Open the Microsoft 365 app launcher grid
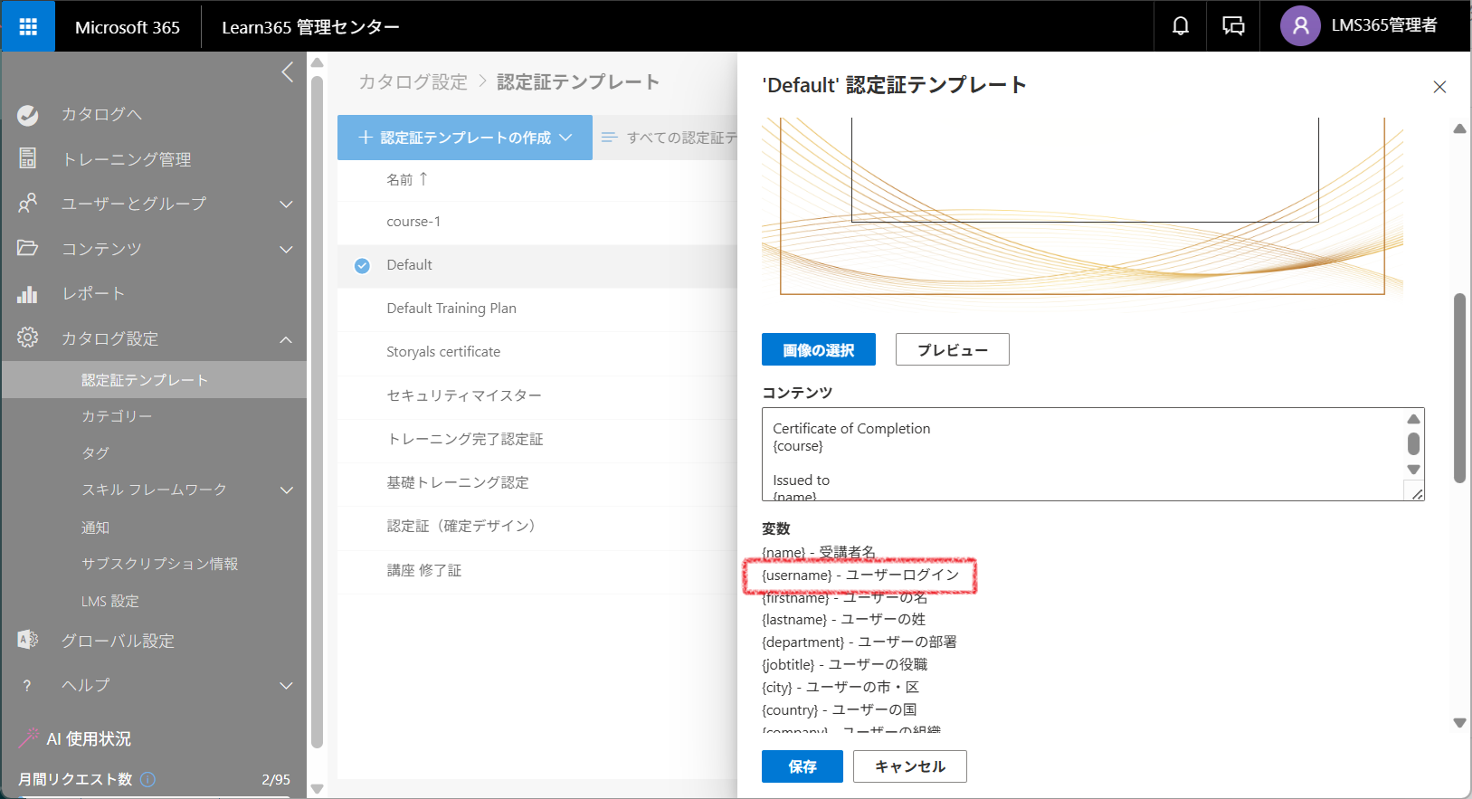This screenshot has height=799, width=1472. pos(28,26)
